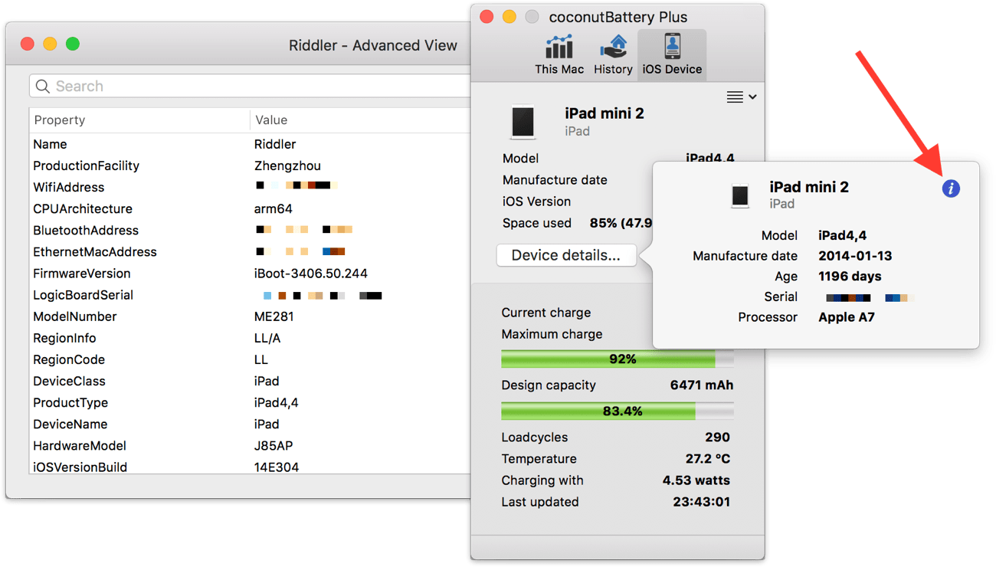Click the J85AP value

(274, 445)
